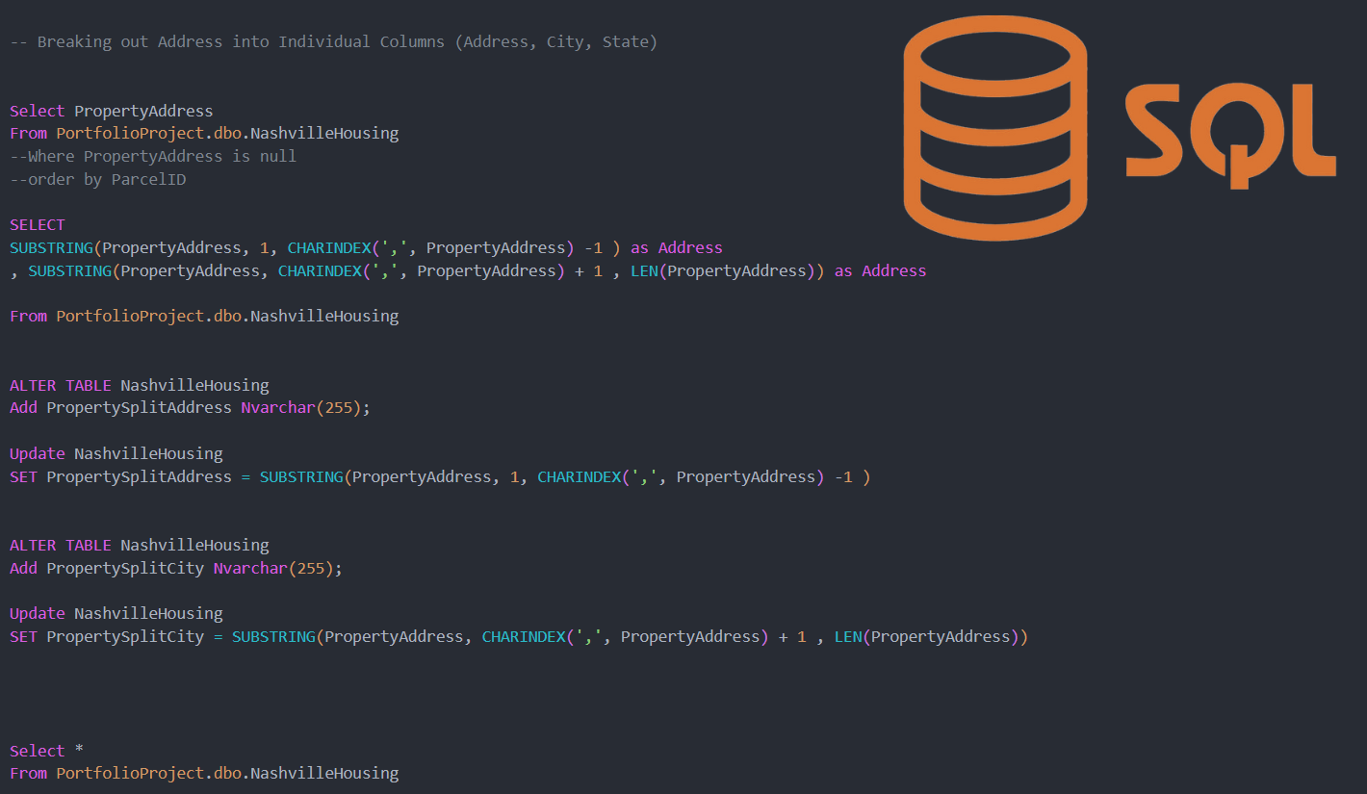This screenshot has height=794, width=1367.
Task: Click the first 'as Address' alias
Action: pyautogui.click(x=676, y=248)
